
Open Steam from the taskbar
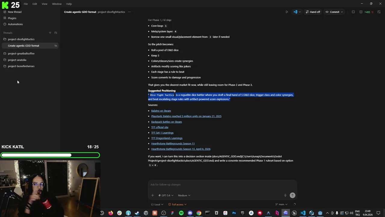[x=137, y=213]
